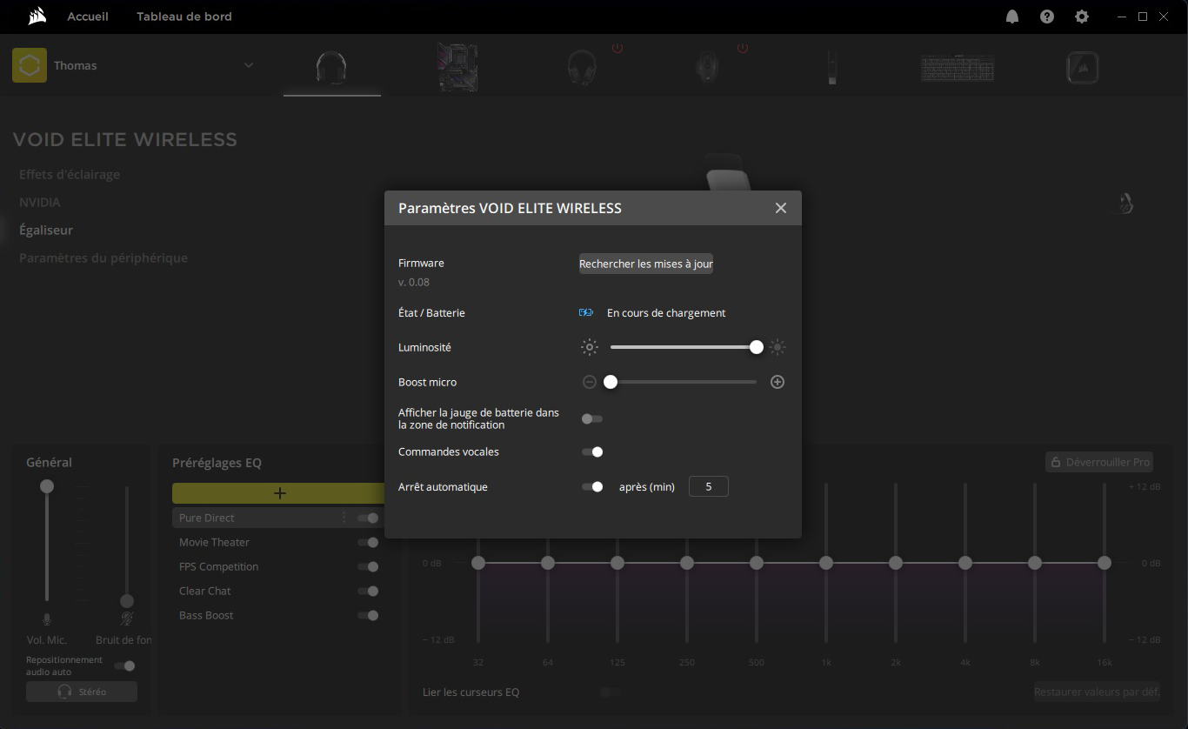
Task: Open the notifications bell
Action: pos(1012,17)
